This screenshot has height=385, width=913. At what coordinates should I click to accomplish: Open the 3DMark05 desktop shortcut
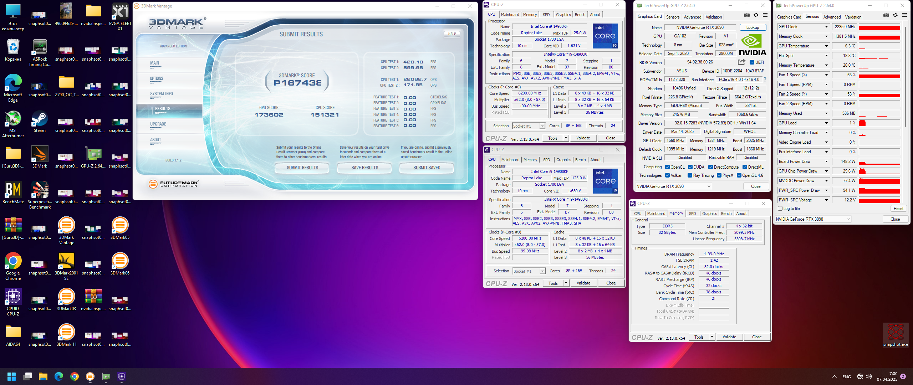[120, 228]
